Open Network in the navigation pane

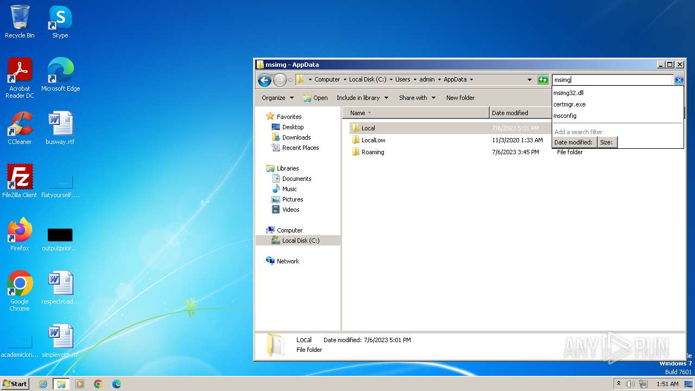[x=288, y=261]
